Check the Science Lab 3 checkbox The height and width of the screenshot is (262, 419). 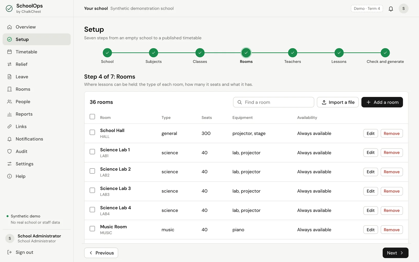pos(92,190)
